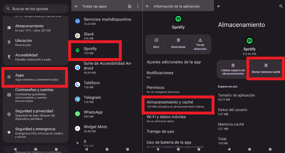Open the three-dot overflow menu in Todas las apps
Image resolution: width=285 pixels, height=153 pixels.
click(138, 6)
